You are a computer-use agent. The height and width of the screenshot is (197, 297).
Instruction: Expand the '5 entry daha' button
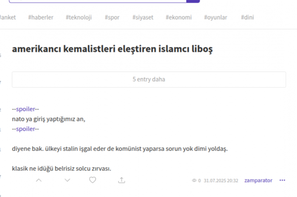click(148, 79)
